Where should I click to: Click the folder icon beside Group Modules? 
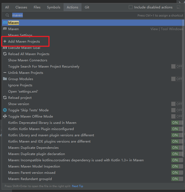(x=5, y=79)
